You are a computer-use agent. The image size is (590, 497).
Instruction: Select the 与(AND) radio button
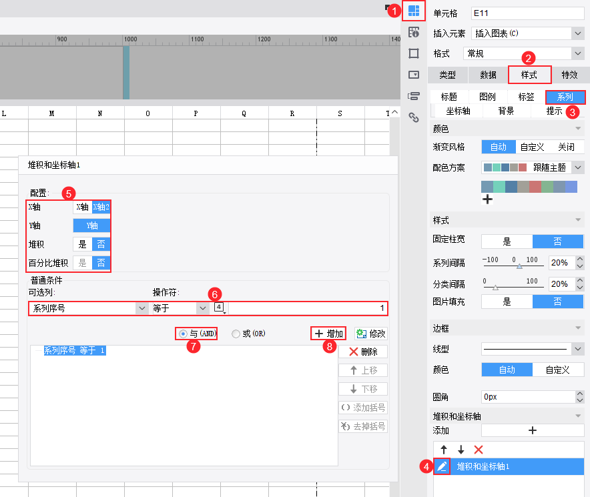coord(183,334)
